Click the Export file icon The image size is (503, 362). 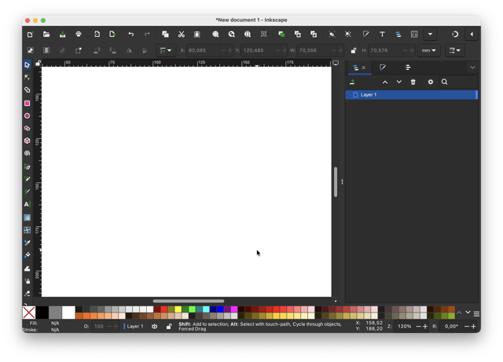(x=112, y=35)
